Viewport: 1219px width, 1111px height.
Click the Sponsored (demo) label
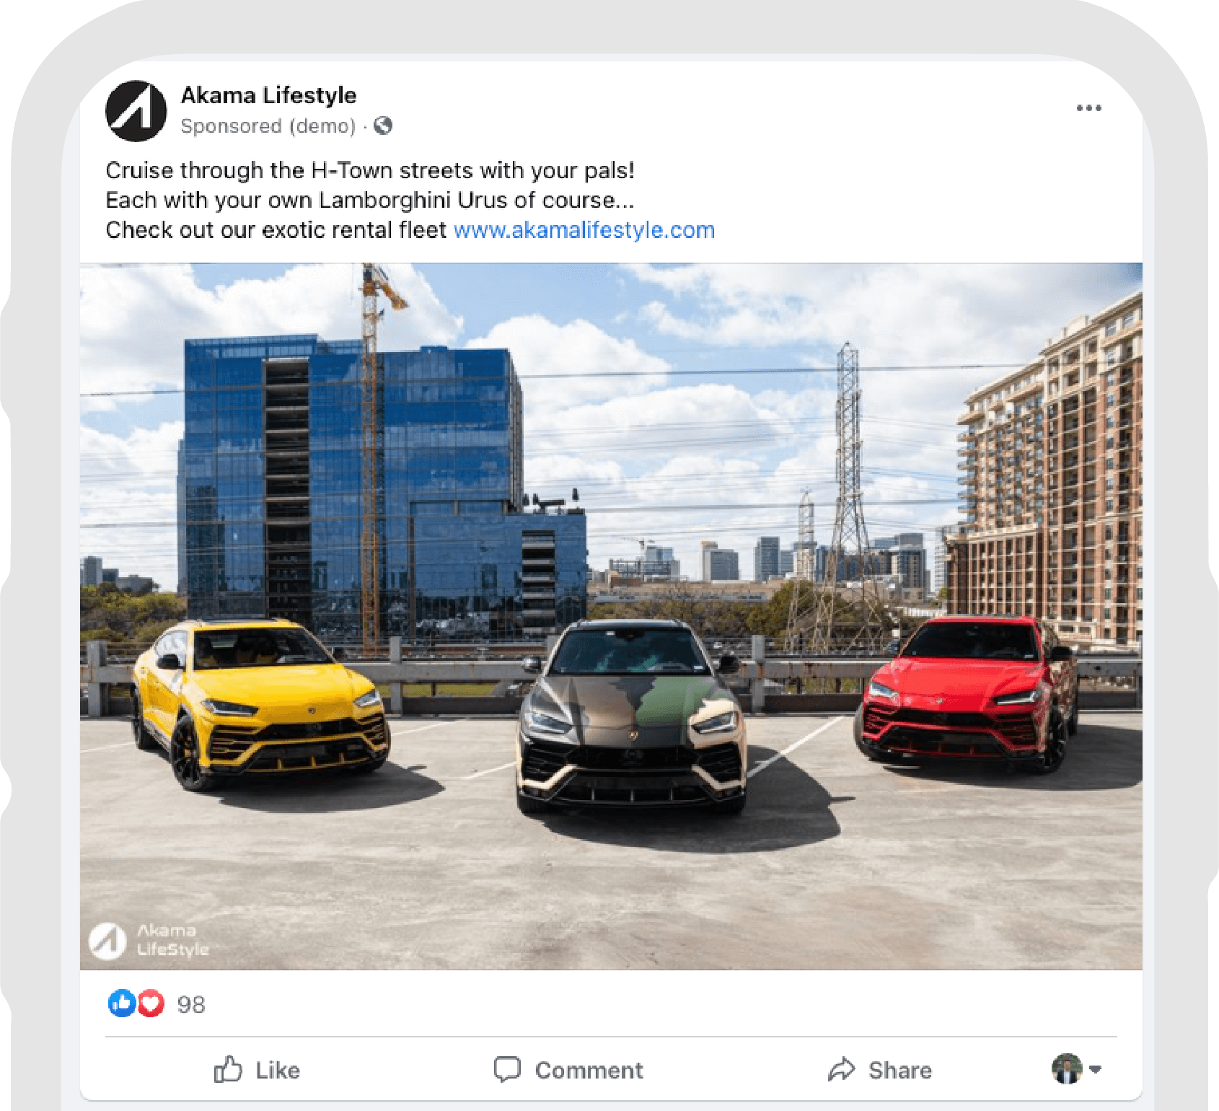268,126
